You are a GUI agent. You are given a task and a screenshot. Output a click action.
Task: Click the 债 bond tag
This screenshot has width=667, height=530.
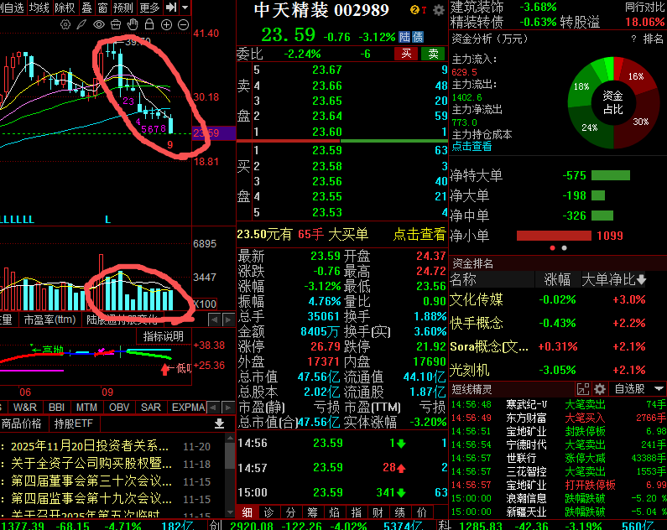pos(418,37)
